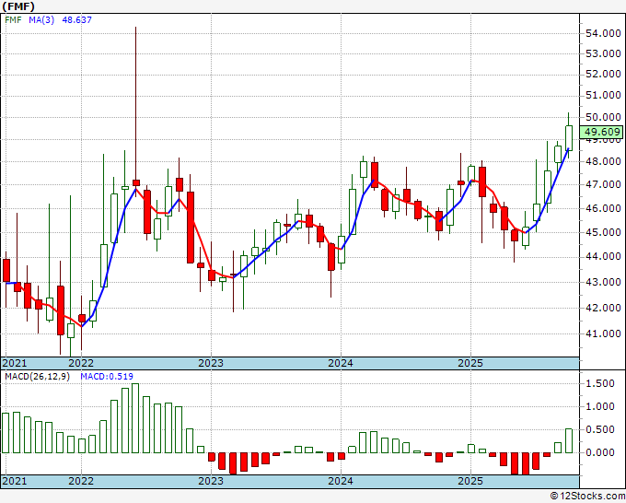Click 2024 on the MACD panel timeline
This screenshot has height=503, width=626.
[x=341, y=481]
